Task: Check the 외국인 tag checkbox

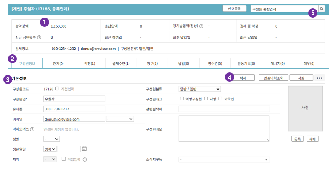Action: pos(220,98)
